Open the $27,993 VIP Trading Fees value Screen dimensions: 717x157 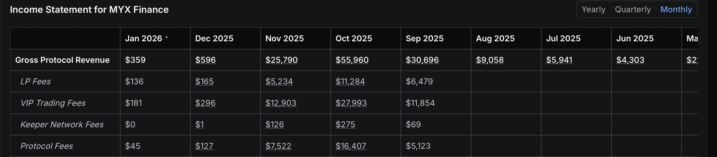click(x=351, y=103)
